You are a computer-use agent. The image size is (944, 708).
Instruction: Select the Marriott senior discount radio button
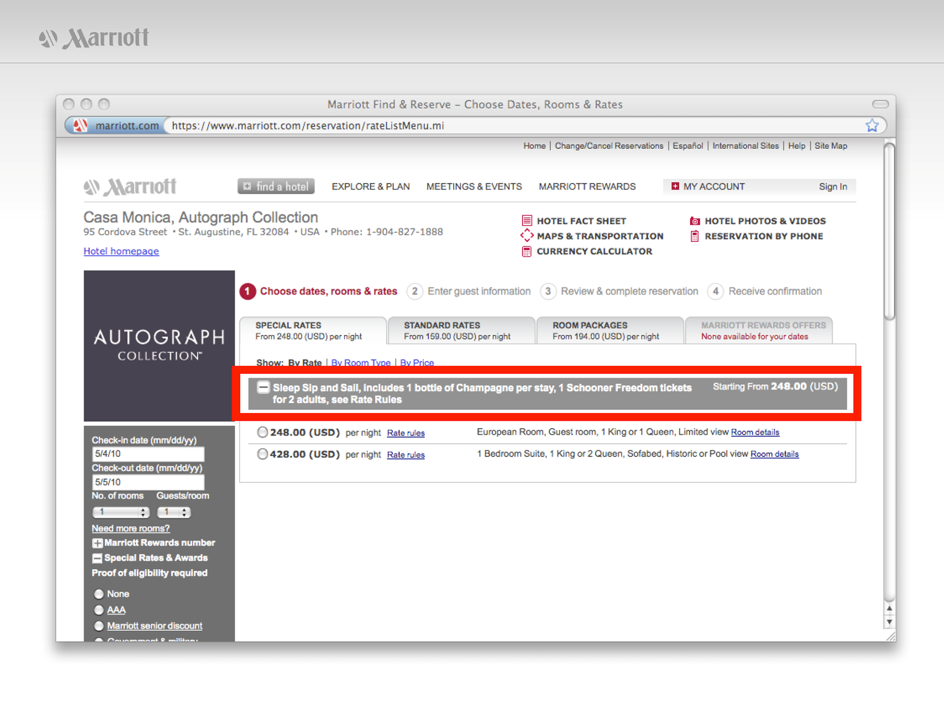99,626
